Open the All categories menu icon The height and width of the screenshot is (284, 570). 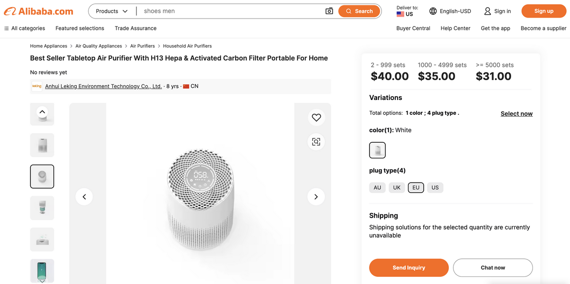click(x=7, y=28)
